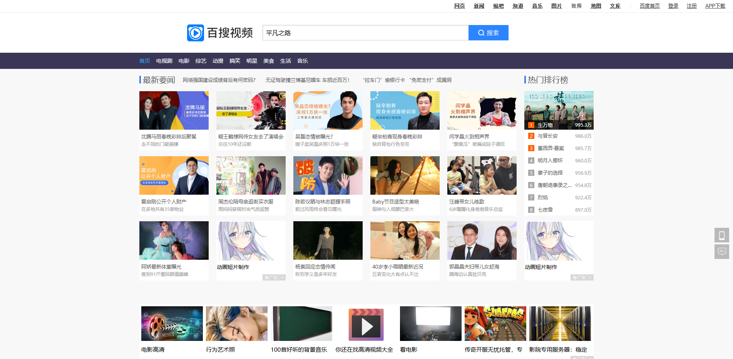Image resolution: width=733 pixels, height=359 pixels.
Task: Click the 搜索 button
Action: coord(489,33)
